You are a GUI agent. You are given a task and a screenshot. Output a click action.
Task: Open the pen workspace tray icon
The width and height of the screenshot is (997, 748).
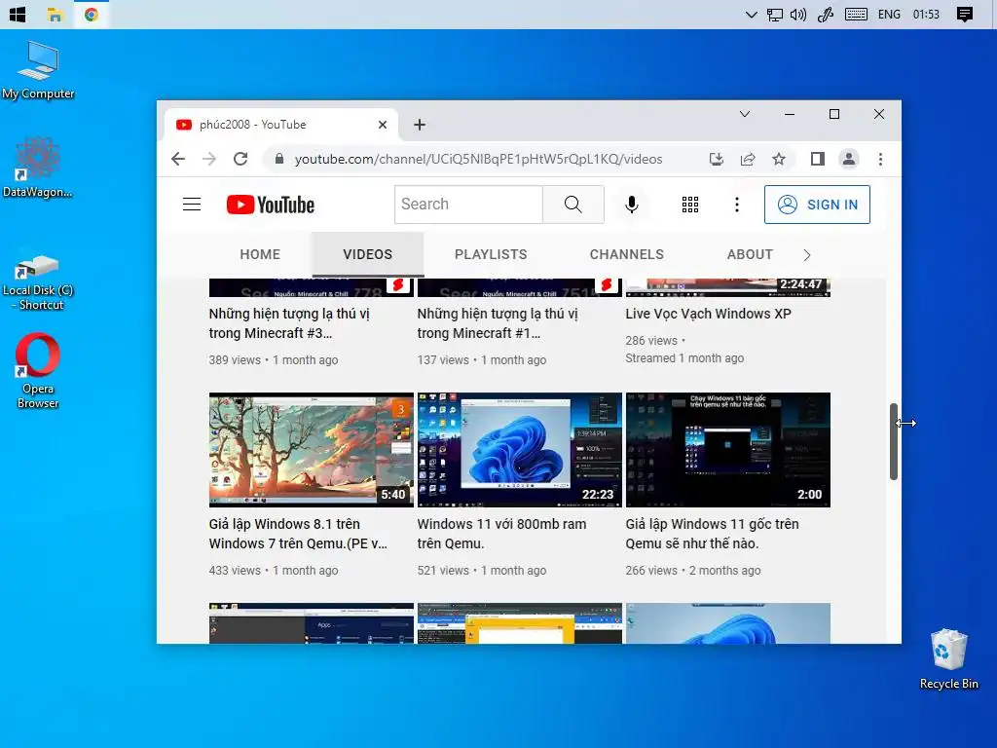pos(826,15)
